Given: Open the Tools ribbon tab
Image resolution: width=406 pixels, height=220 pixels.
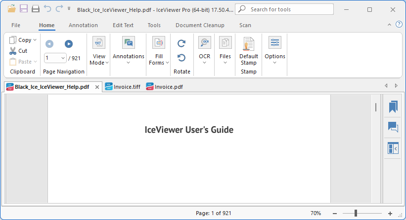Looking at the screenshot, I should 154,25.
